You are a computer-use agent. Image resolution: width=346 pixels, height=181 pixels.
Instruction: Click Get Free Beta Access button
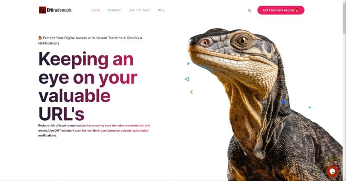click(281, 10)
